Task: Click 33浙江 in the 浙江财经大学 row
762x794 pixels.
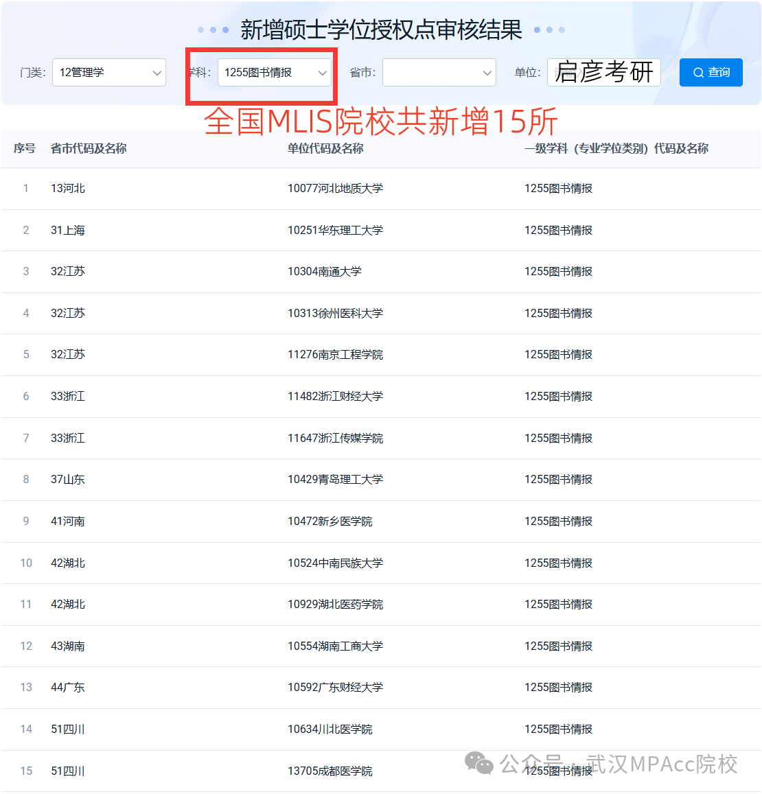Action: click(x=68, y=396)
